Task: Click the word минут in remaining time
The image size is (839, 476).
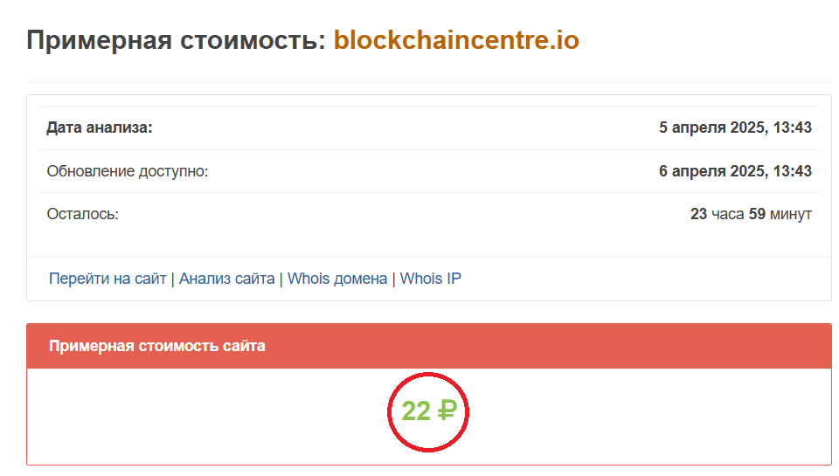Action: point(790,214)
